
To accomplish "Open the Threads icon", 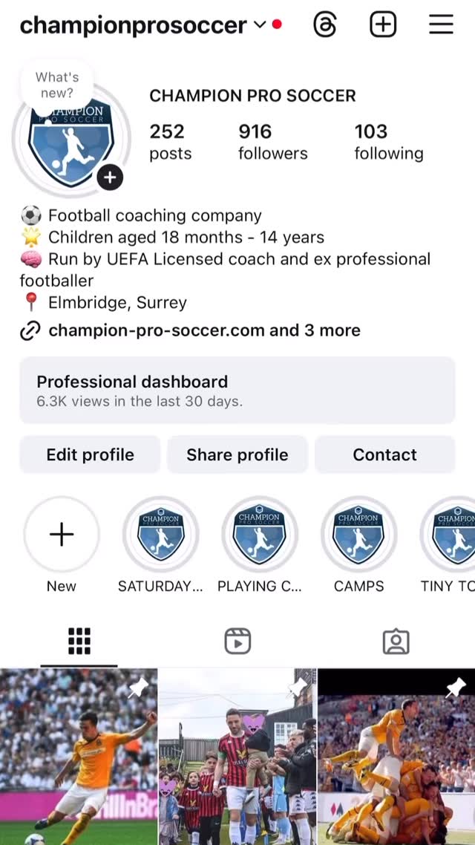I will 325,25.
